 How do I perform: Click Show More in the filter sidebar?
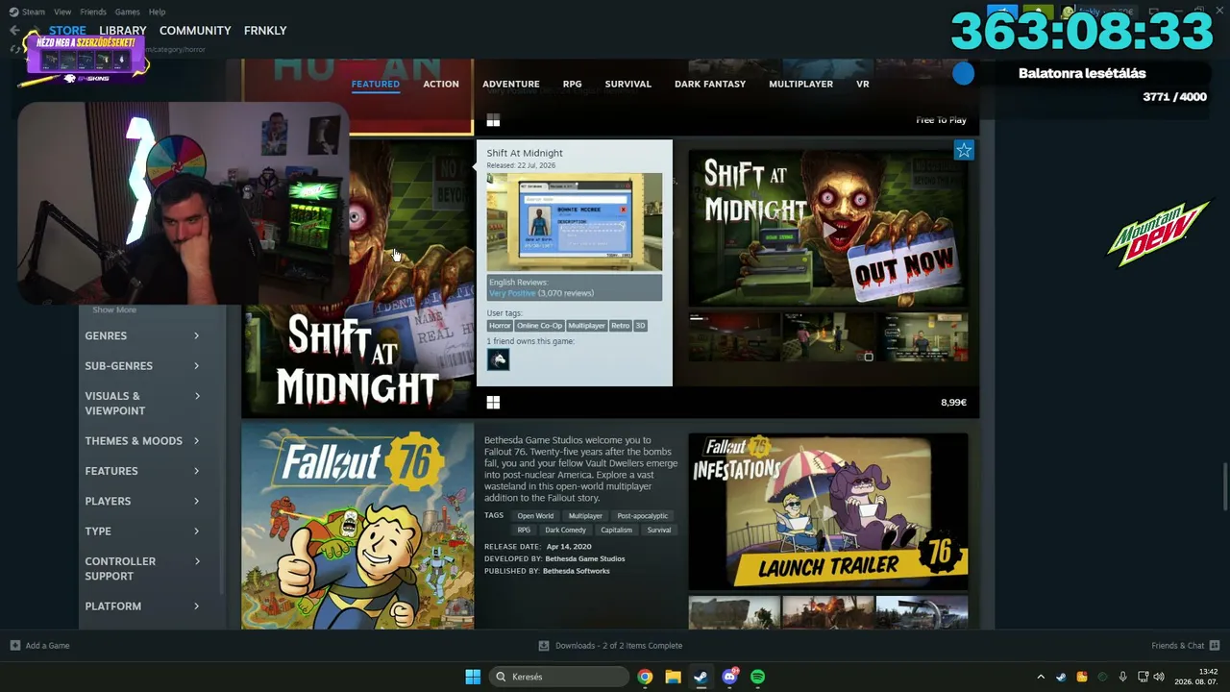pos(114,310)
